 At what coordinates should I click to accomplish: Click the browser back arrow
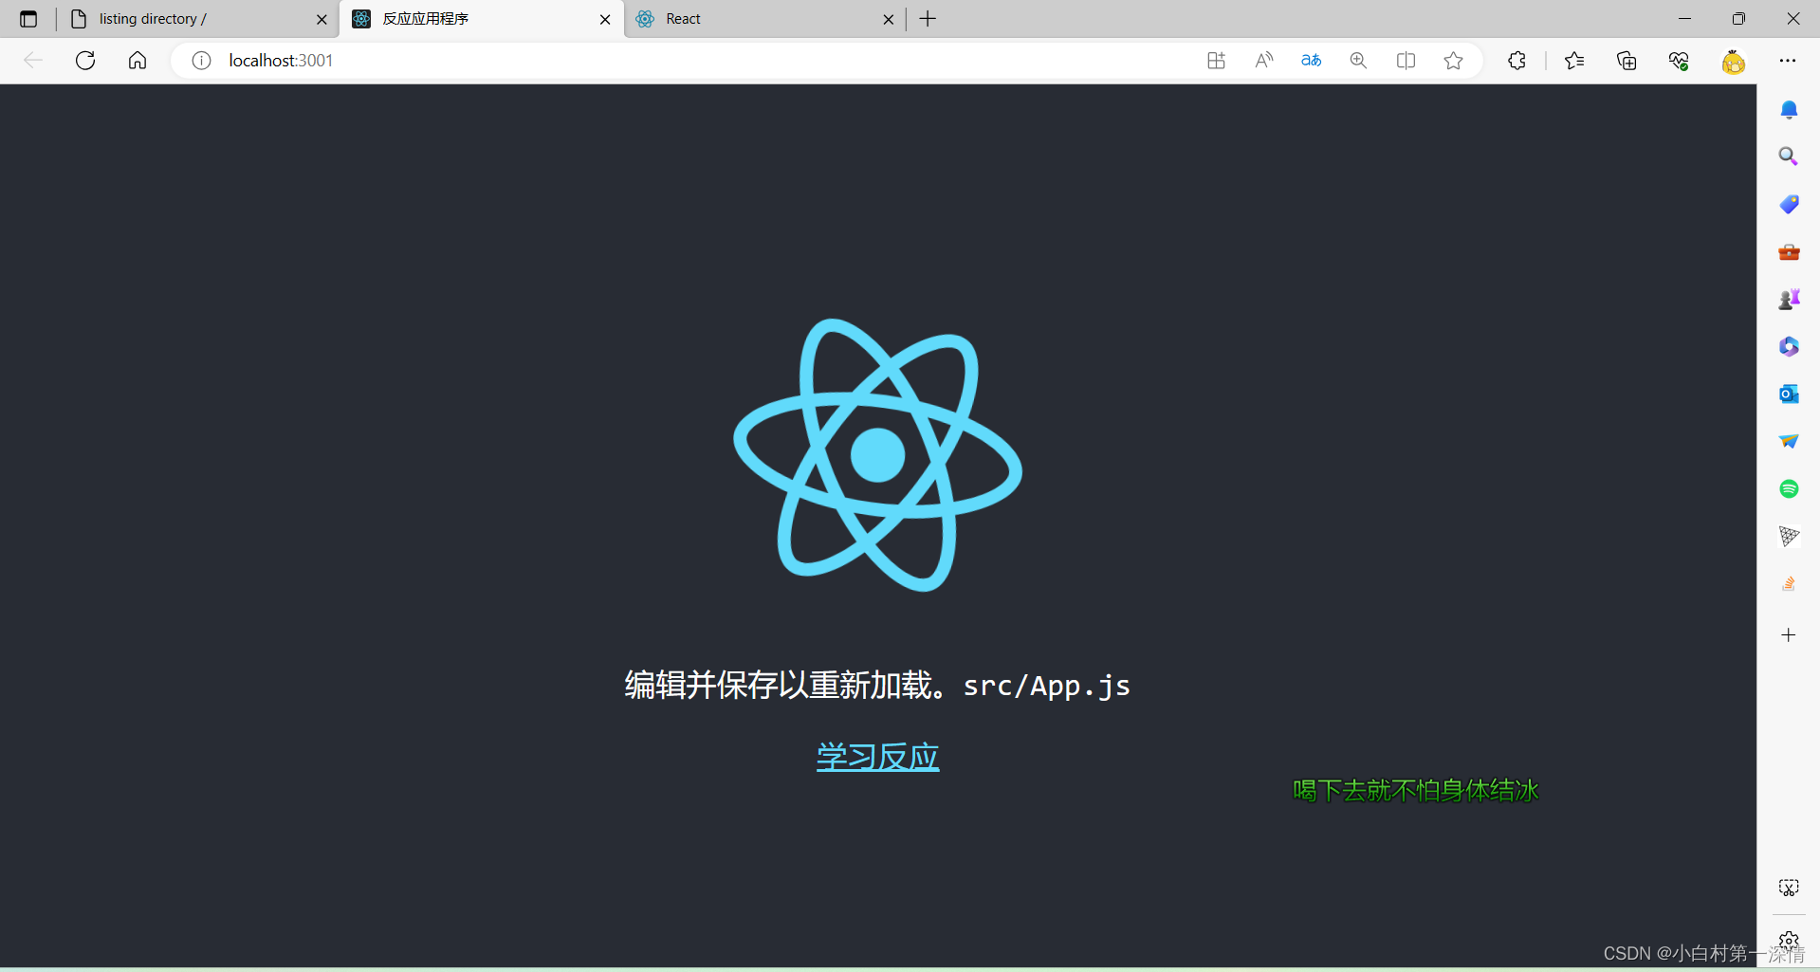click(33, 61)
